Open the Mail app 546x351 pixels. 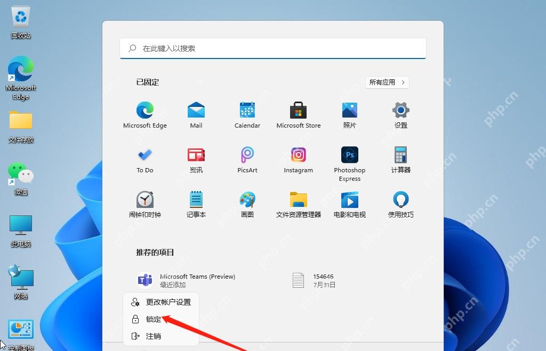tap(196, 115)
